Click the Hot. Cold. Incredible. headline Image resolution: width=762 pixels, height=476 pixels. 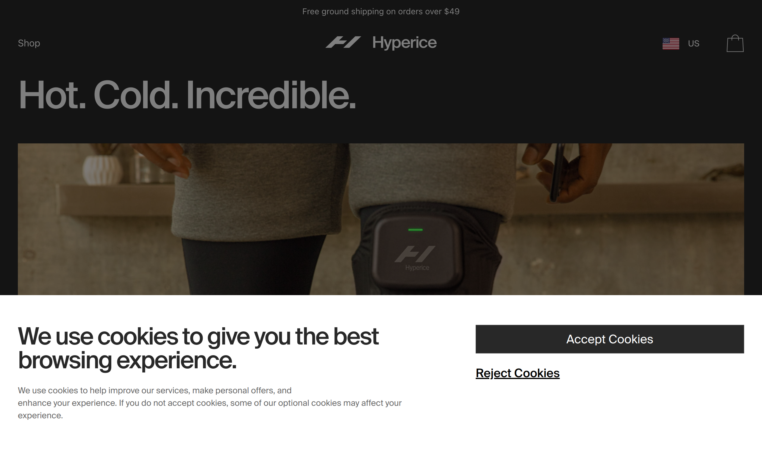187,95
